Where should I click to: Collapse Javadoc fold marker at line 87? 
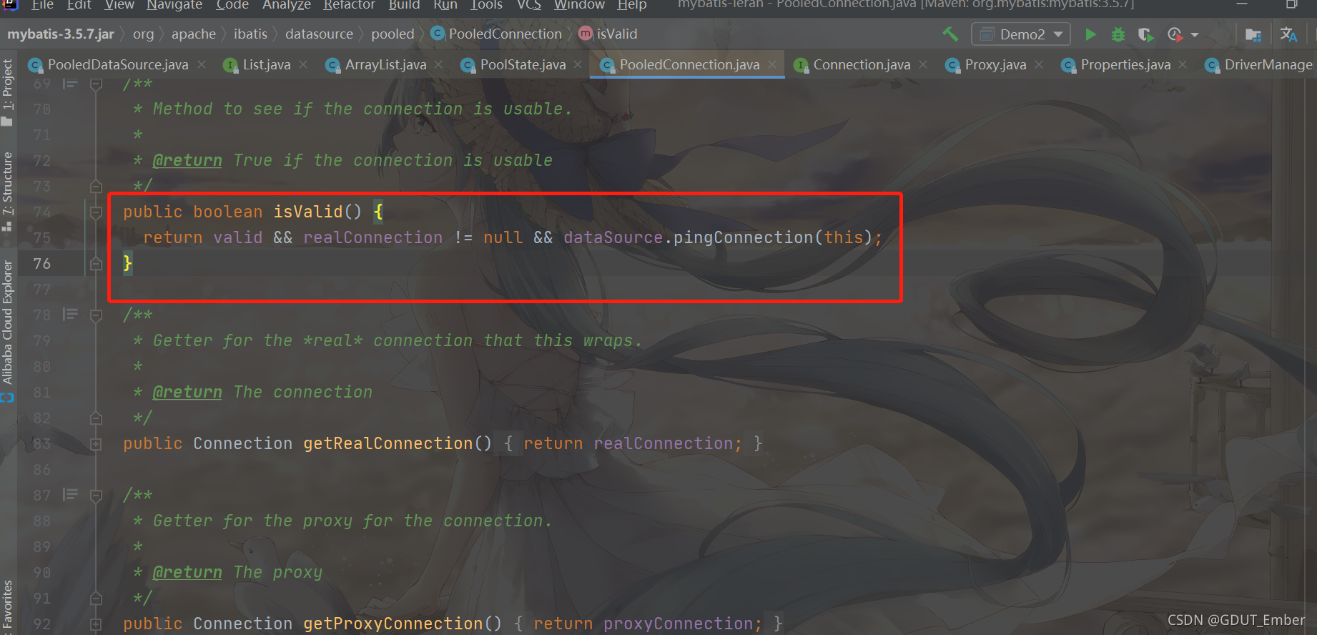[96, 495]
